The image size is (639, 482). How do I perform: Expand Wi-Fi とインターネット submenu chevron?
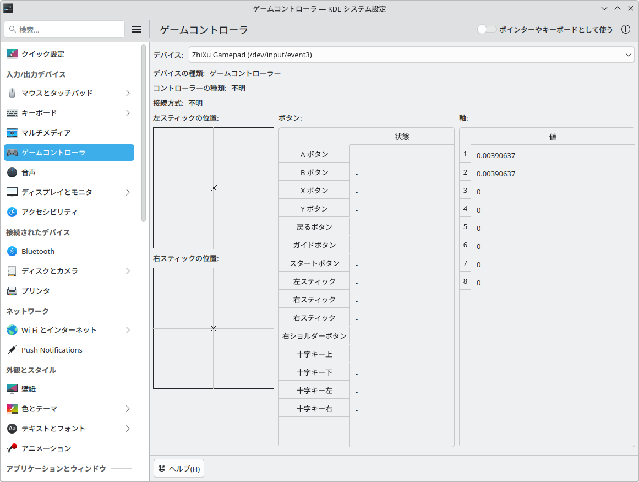coord(128,330)
